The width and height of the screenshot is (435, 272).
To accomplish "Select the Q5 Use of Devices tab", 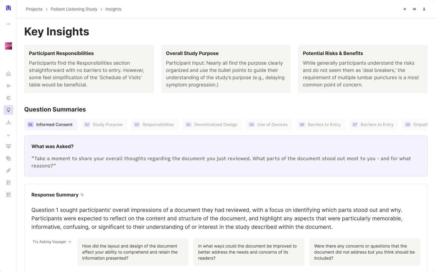I will (x=269, y=125).
